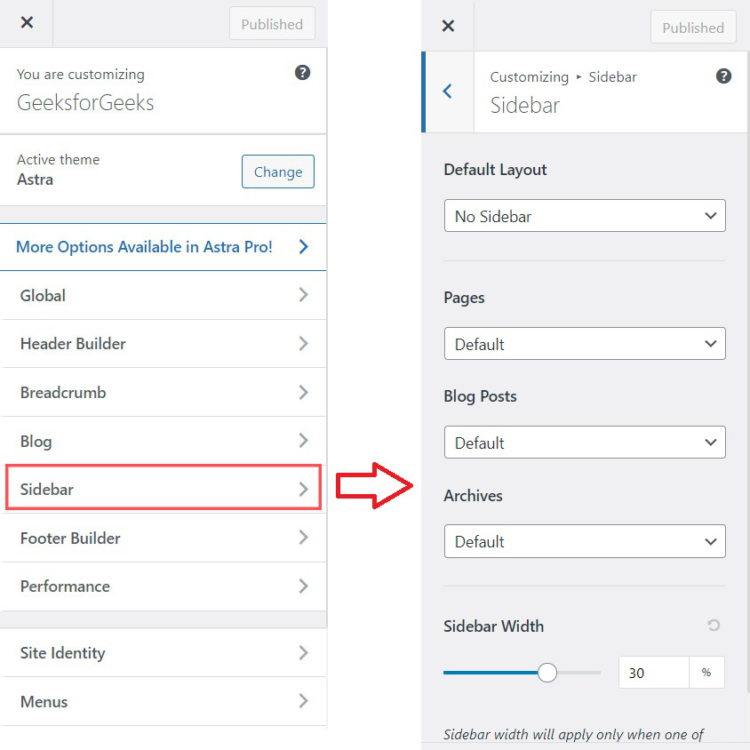The image size is (750, 750).
Task: Open the Header Builder section
Action: point(164,344)
